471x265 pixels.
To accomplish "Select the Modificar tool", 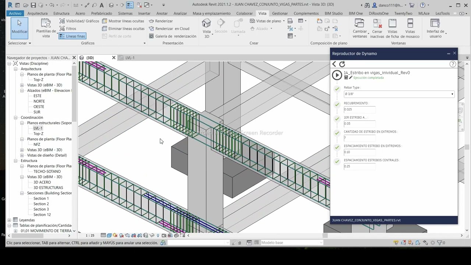I will [x=20, y=28].
